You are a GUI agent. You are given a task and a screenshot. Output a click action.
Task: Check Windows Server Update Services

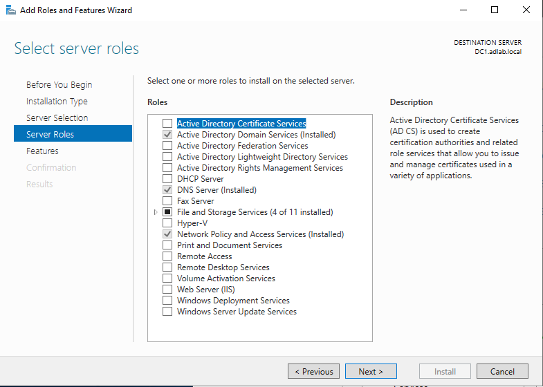click(x=167, y=312)
